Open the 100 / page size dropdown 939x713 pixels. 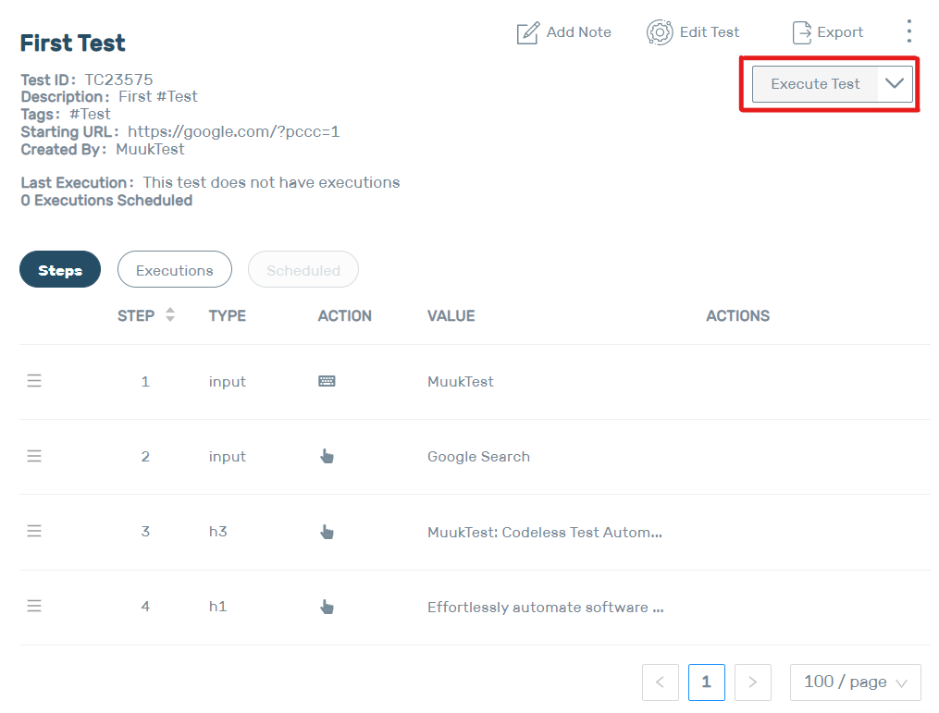click(x=855, y=682)
